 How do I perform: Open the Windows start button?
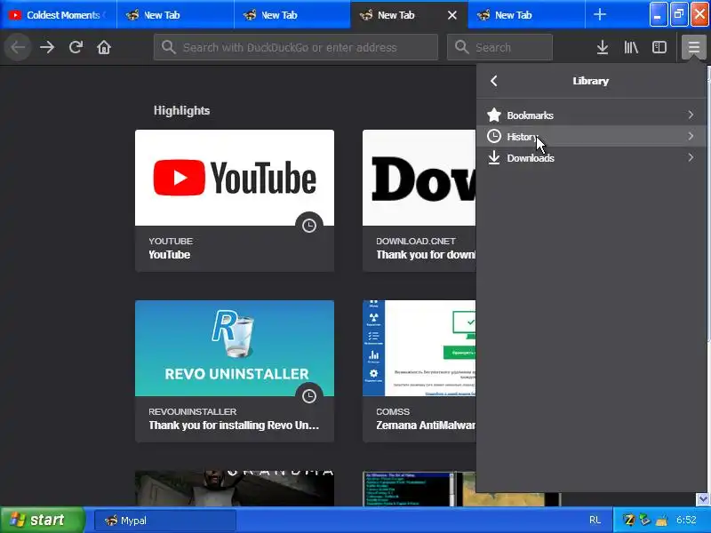pos(43,520)
